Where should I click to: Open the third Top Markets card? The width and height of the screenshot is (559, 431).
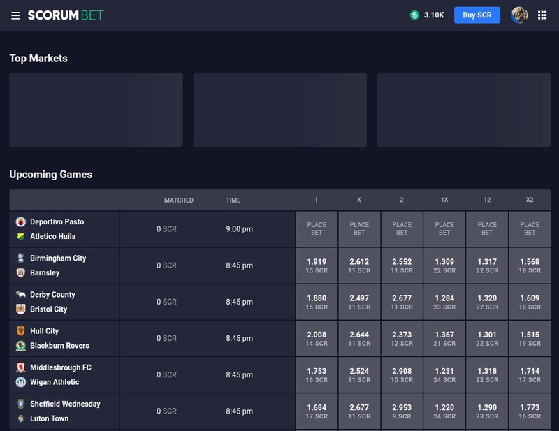click(464, 110)
